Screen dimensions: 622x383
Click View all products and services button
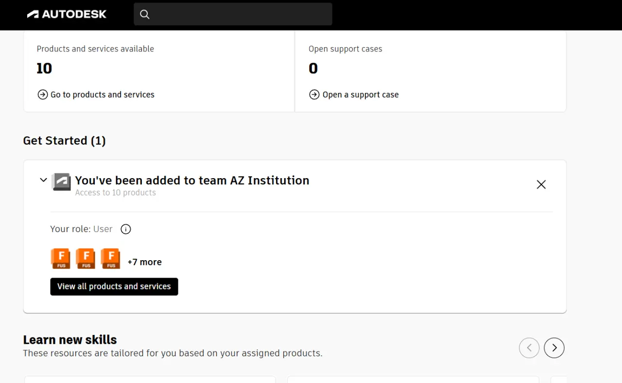pos(114,286)
